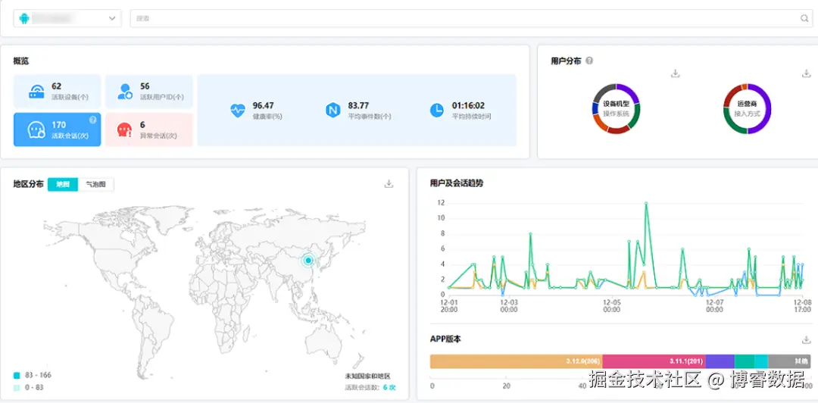Click the gray 其他 version bar segment
The height and width of the screenshot is (403, 818).
pos(790,361)
